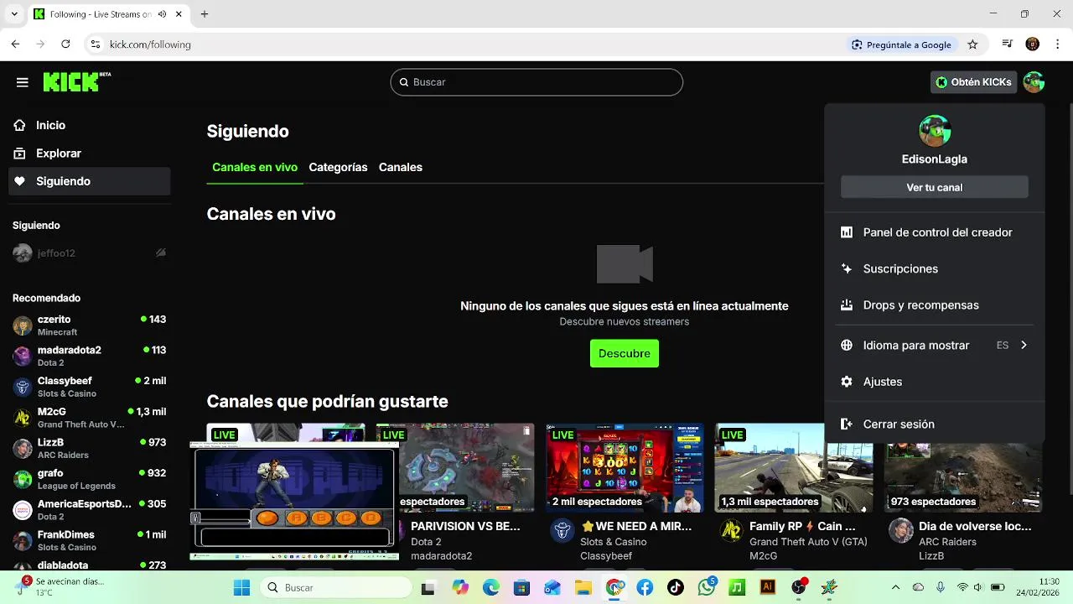Mute the tab via speaker icon
Image resolution: width=1073 pixels, height=604 pixels.
(162, 14)
